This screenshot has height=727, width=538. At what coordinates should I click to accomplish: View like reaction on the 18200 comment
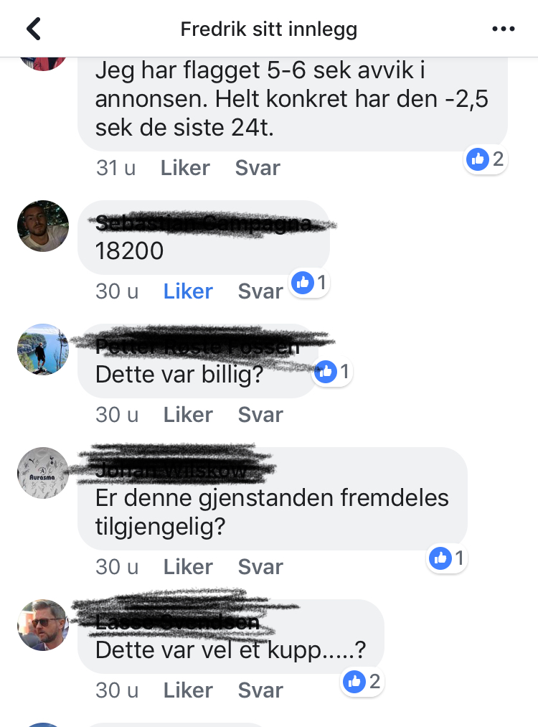pos(309,282)
